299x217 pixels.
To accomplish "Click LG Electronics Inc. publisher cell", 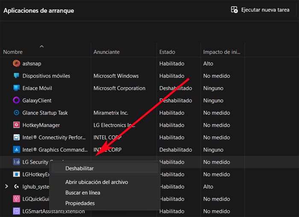I will point(114,125).
